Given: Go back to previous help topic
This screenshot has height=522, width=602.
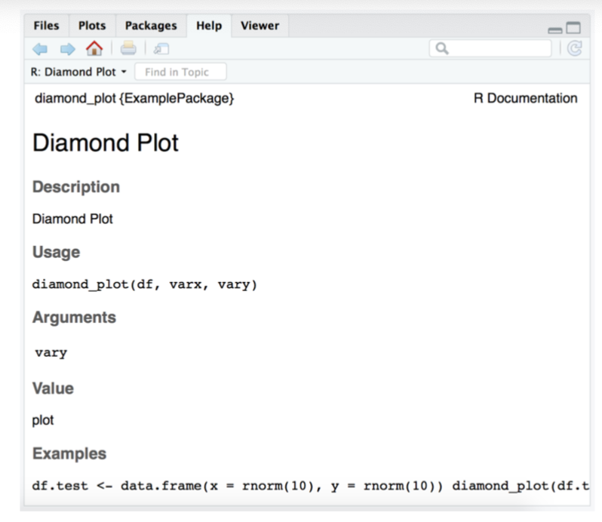Looking at the screenshot, I should coord(40,49).
